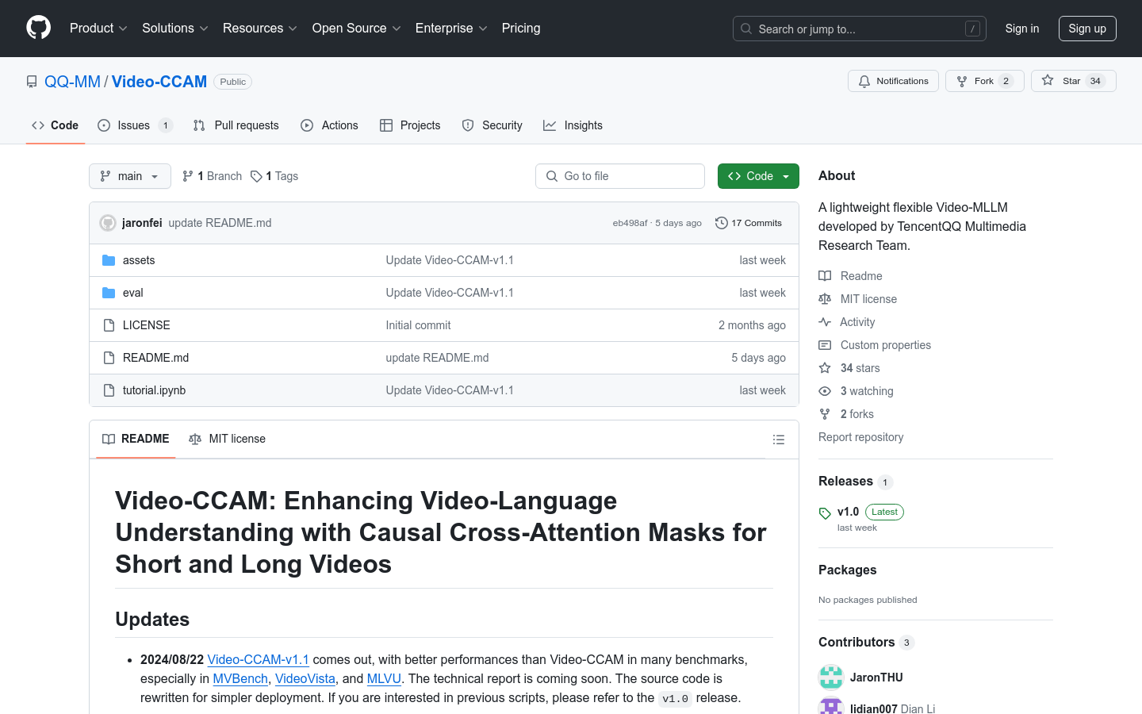Open the README.md file
The image size is (1142, 714).
(156, 358)
